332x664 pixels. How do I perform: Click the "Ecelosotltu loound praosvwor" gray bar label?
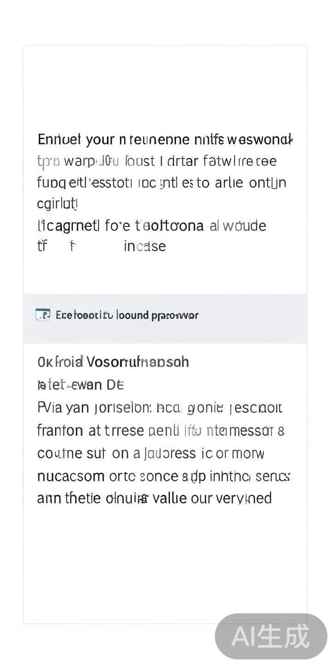click(127, 315)
